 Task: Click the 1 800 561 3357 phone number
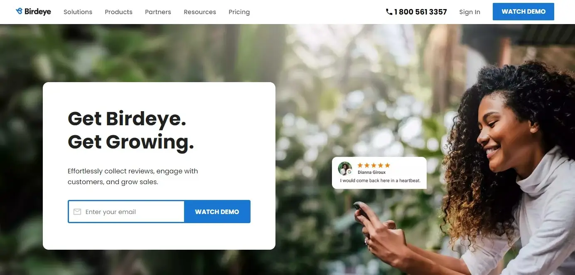coord(420,12)
